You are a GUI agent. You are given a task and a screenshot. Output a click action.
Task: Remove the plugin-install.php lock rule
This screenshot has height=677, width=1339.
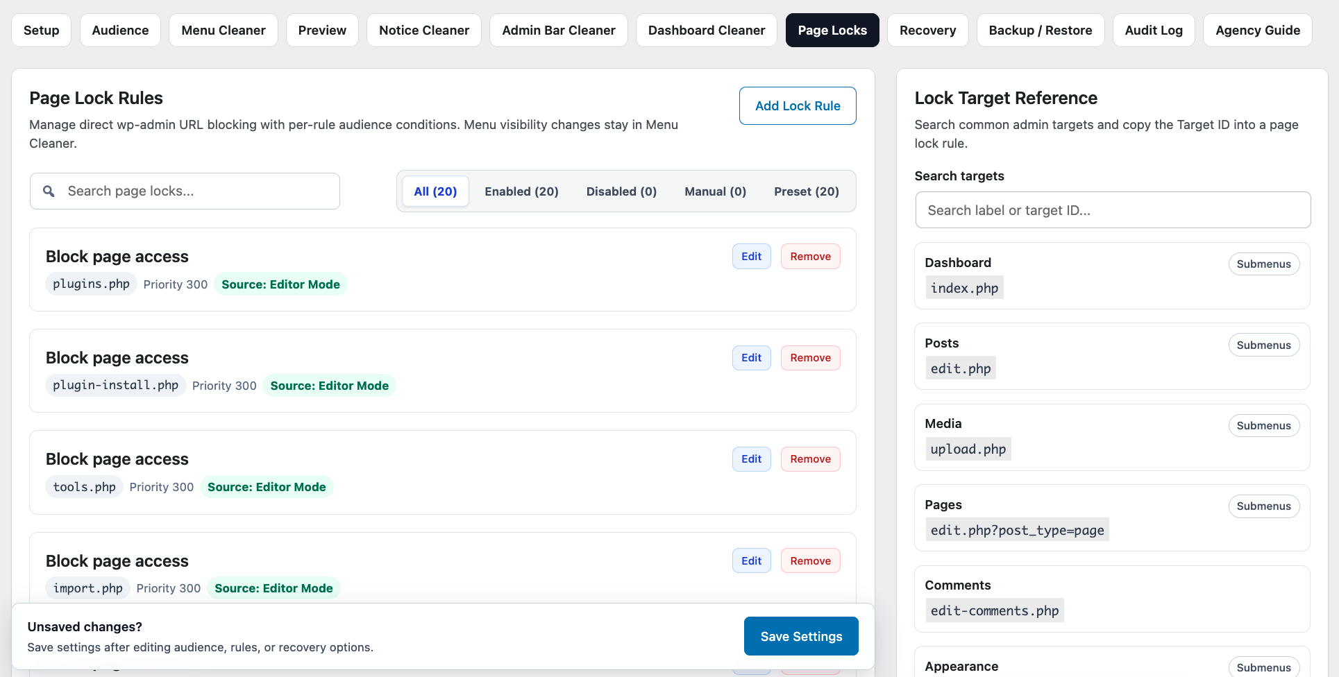(811, 358)
